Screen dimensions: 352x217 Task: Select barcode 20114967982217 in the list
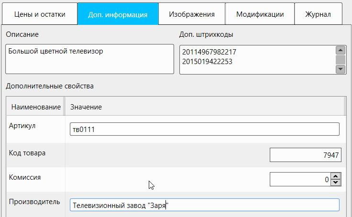point(209,52)
